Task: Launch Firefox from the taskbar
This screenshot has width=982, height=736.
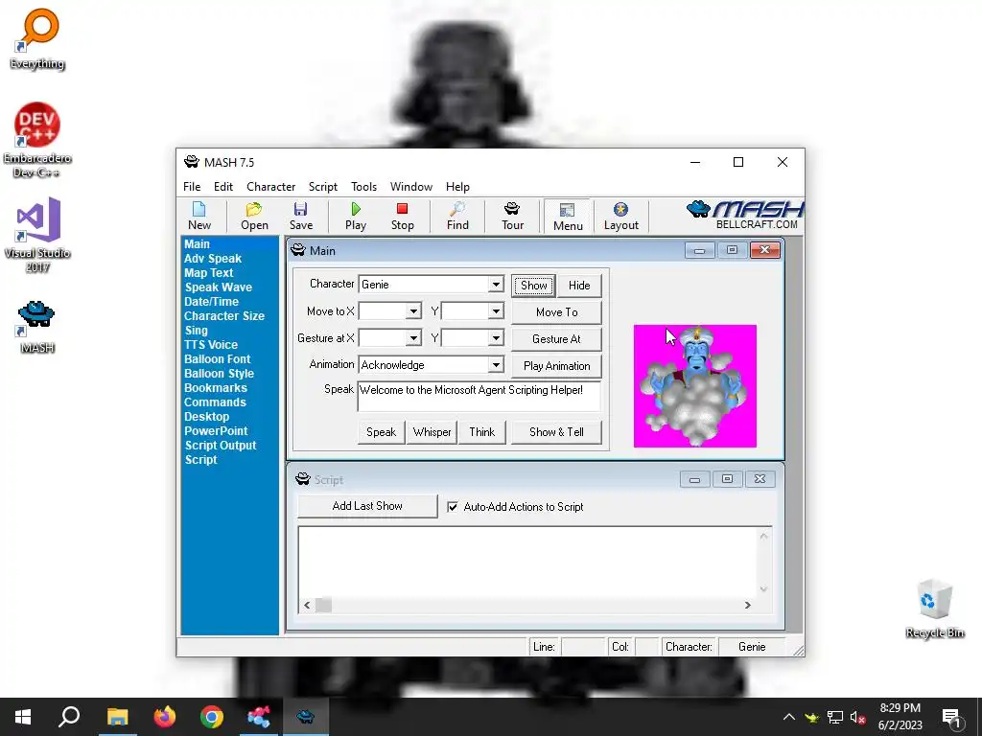Action: (165, 717)
